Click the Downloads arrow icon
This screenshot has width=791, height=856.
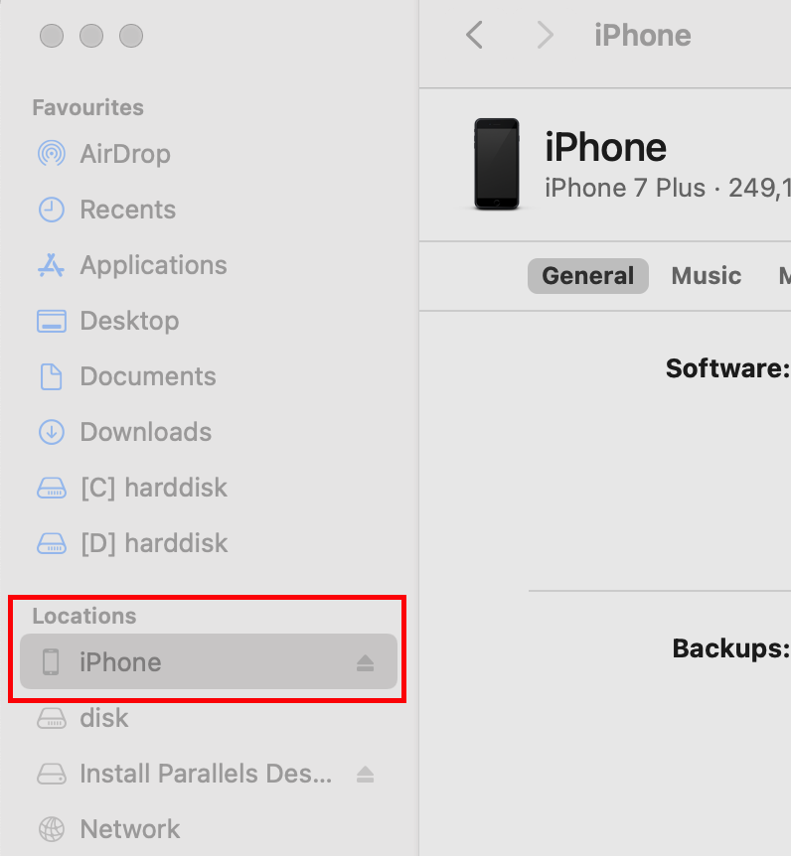point(51,432)
